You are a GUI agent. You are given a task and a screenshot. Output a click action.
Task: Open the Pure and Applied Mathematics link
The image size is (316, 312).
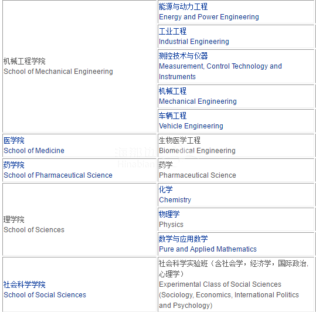[208, 249]
